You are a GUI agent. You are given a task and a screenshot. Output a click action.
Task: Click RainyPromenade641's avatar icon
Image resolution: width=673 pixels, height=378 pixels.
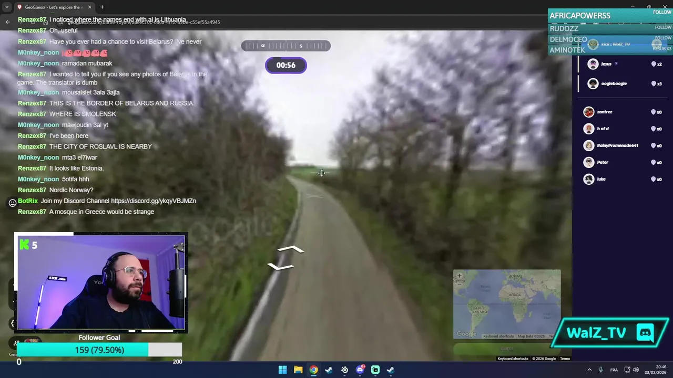click(589, 145)
